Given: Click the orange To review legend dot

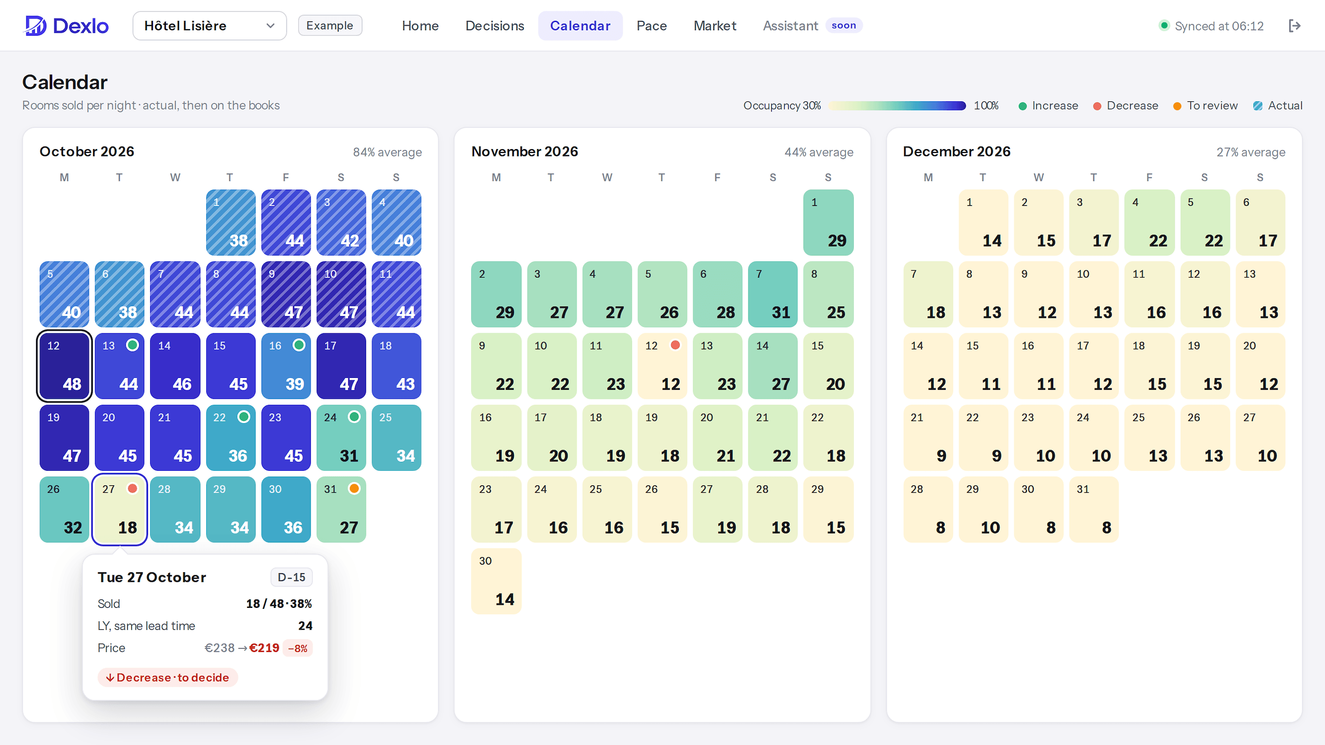Looking at the screenshot, I should [1177, 106].
